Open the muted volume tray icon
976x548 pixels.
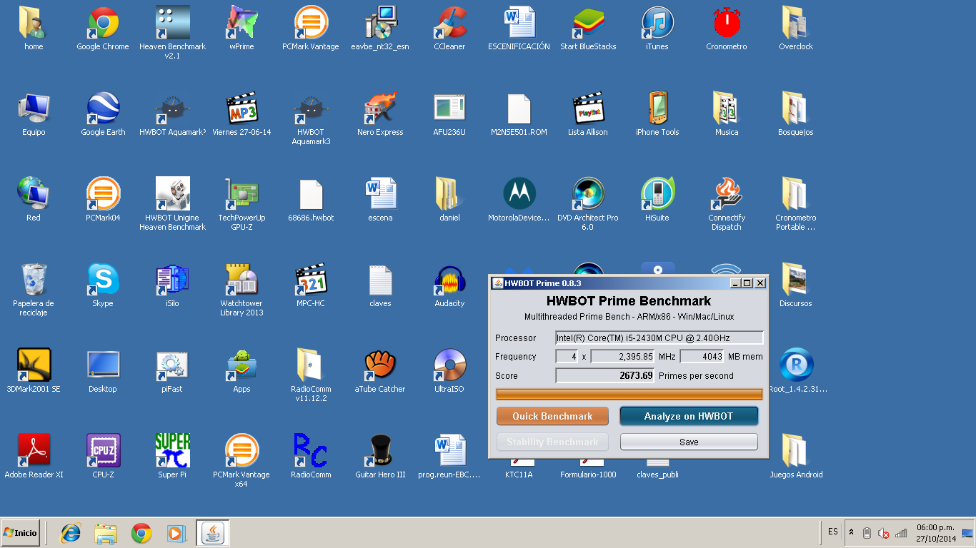click(883, 533)
